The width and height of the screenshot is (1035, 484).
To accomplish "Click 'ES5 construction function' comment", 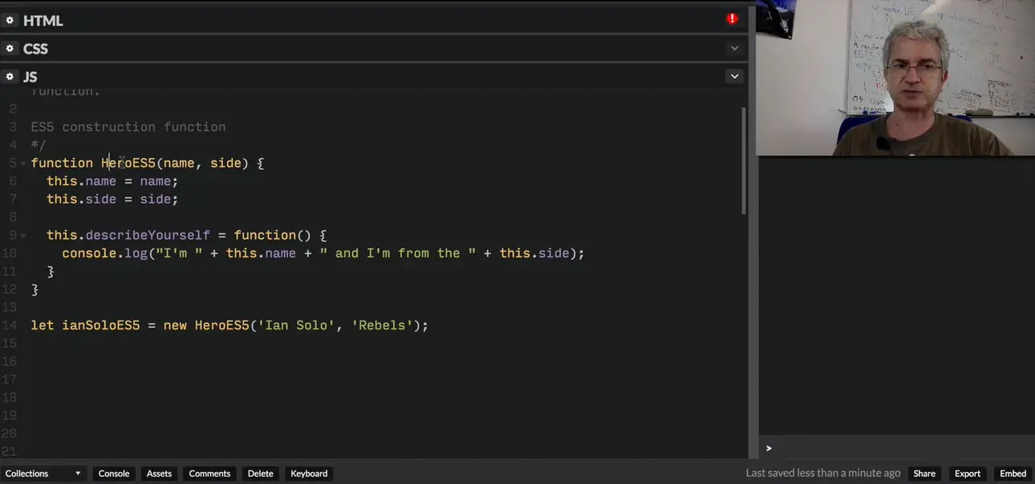I will 128,127.
